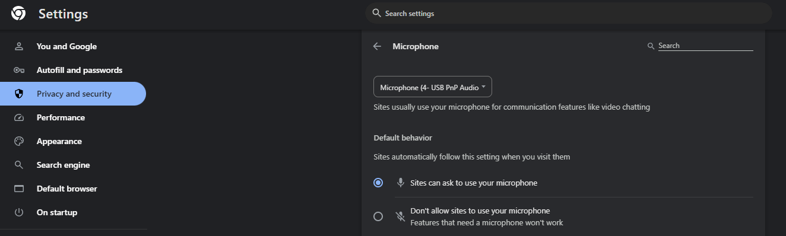This screenshot has height=236, width=786.
Task: Click the On startup power icon
Action: [19, 212]
